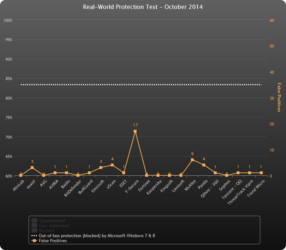Select the Qihoo – 360 data point marker
This screenshot has width=286, height=250.
(x=215, y=173)
